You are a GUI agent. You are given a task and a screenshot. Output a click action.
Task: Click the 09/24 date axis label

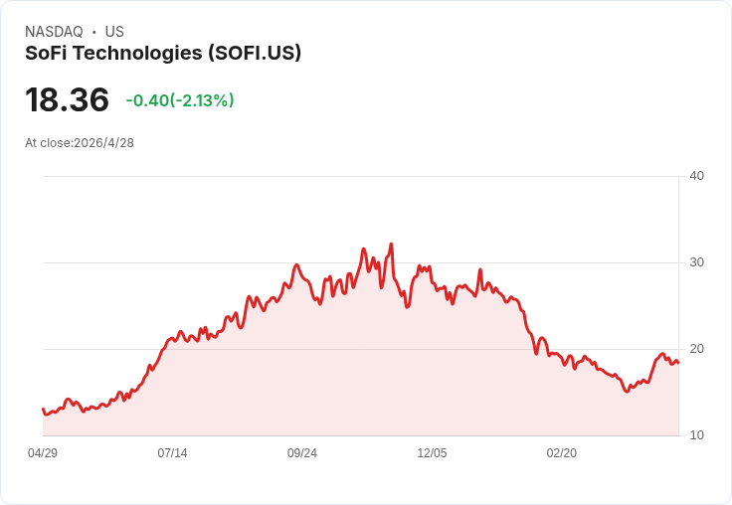(x=302, y=453)
